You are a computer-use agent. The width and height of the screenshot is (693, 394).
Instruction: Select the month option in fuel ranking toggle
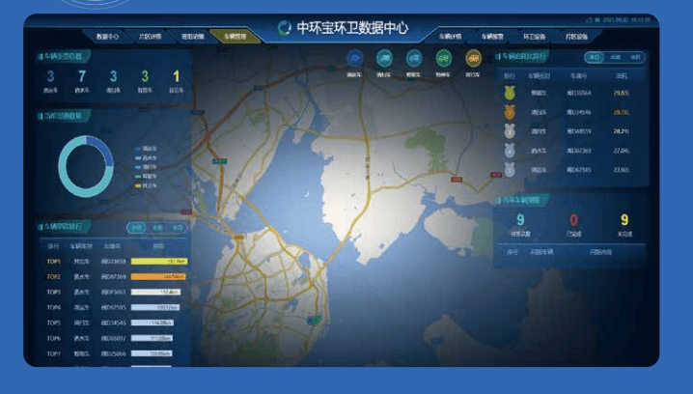click(635, 57)
